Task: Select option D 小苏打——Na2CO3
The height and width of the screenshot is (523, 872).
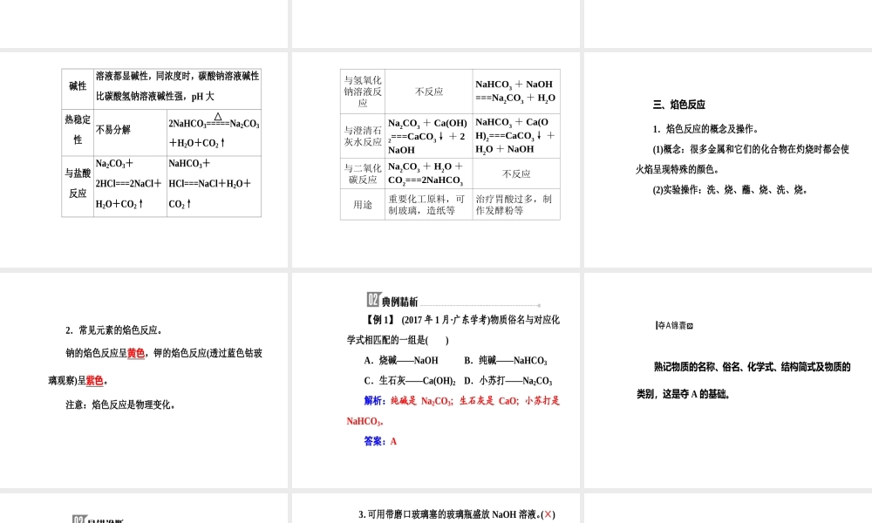Action: 508,381
